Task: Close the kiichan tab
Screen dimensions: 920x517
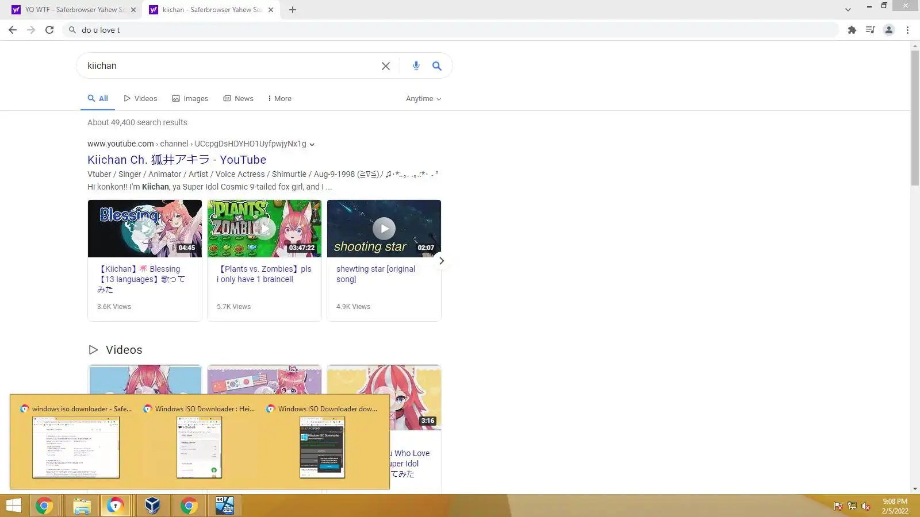Action: pyautogui.click(x=271, y=10)
